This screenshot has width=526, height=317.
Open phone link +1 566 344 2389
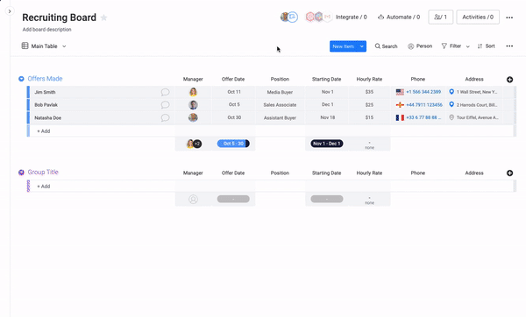coord(423,92)
